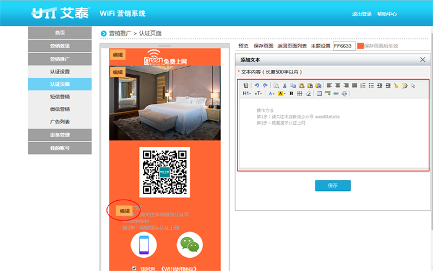Open the tT font size dropdown

[258, 93]
